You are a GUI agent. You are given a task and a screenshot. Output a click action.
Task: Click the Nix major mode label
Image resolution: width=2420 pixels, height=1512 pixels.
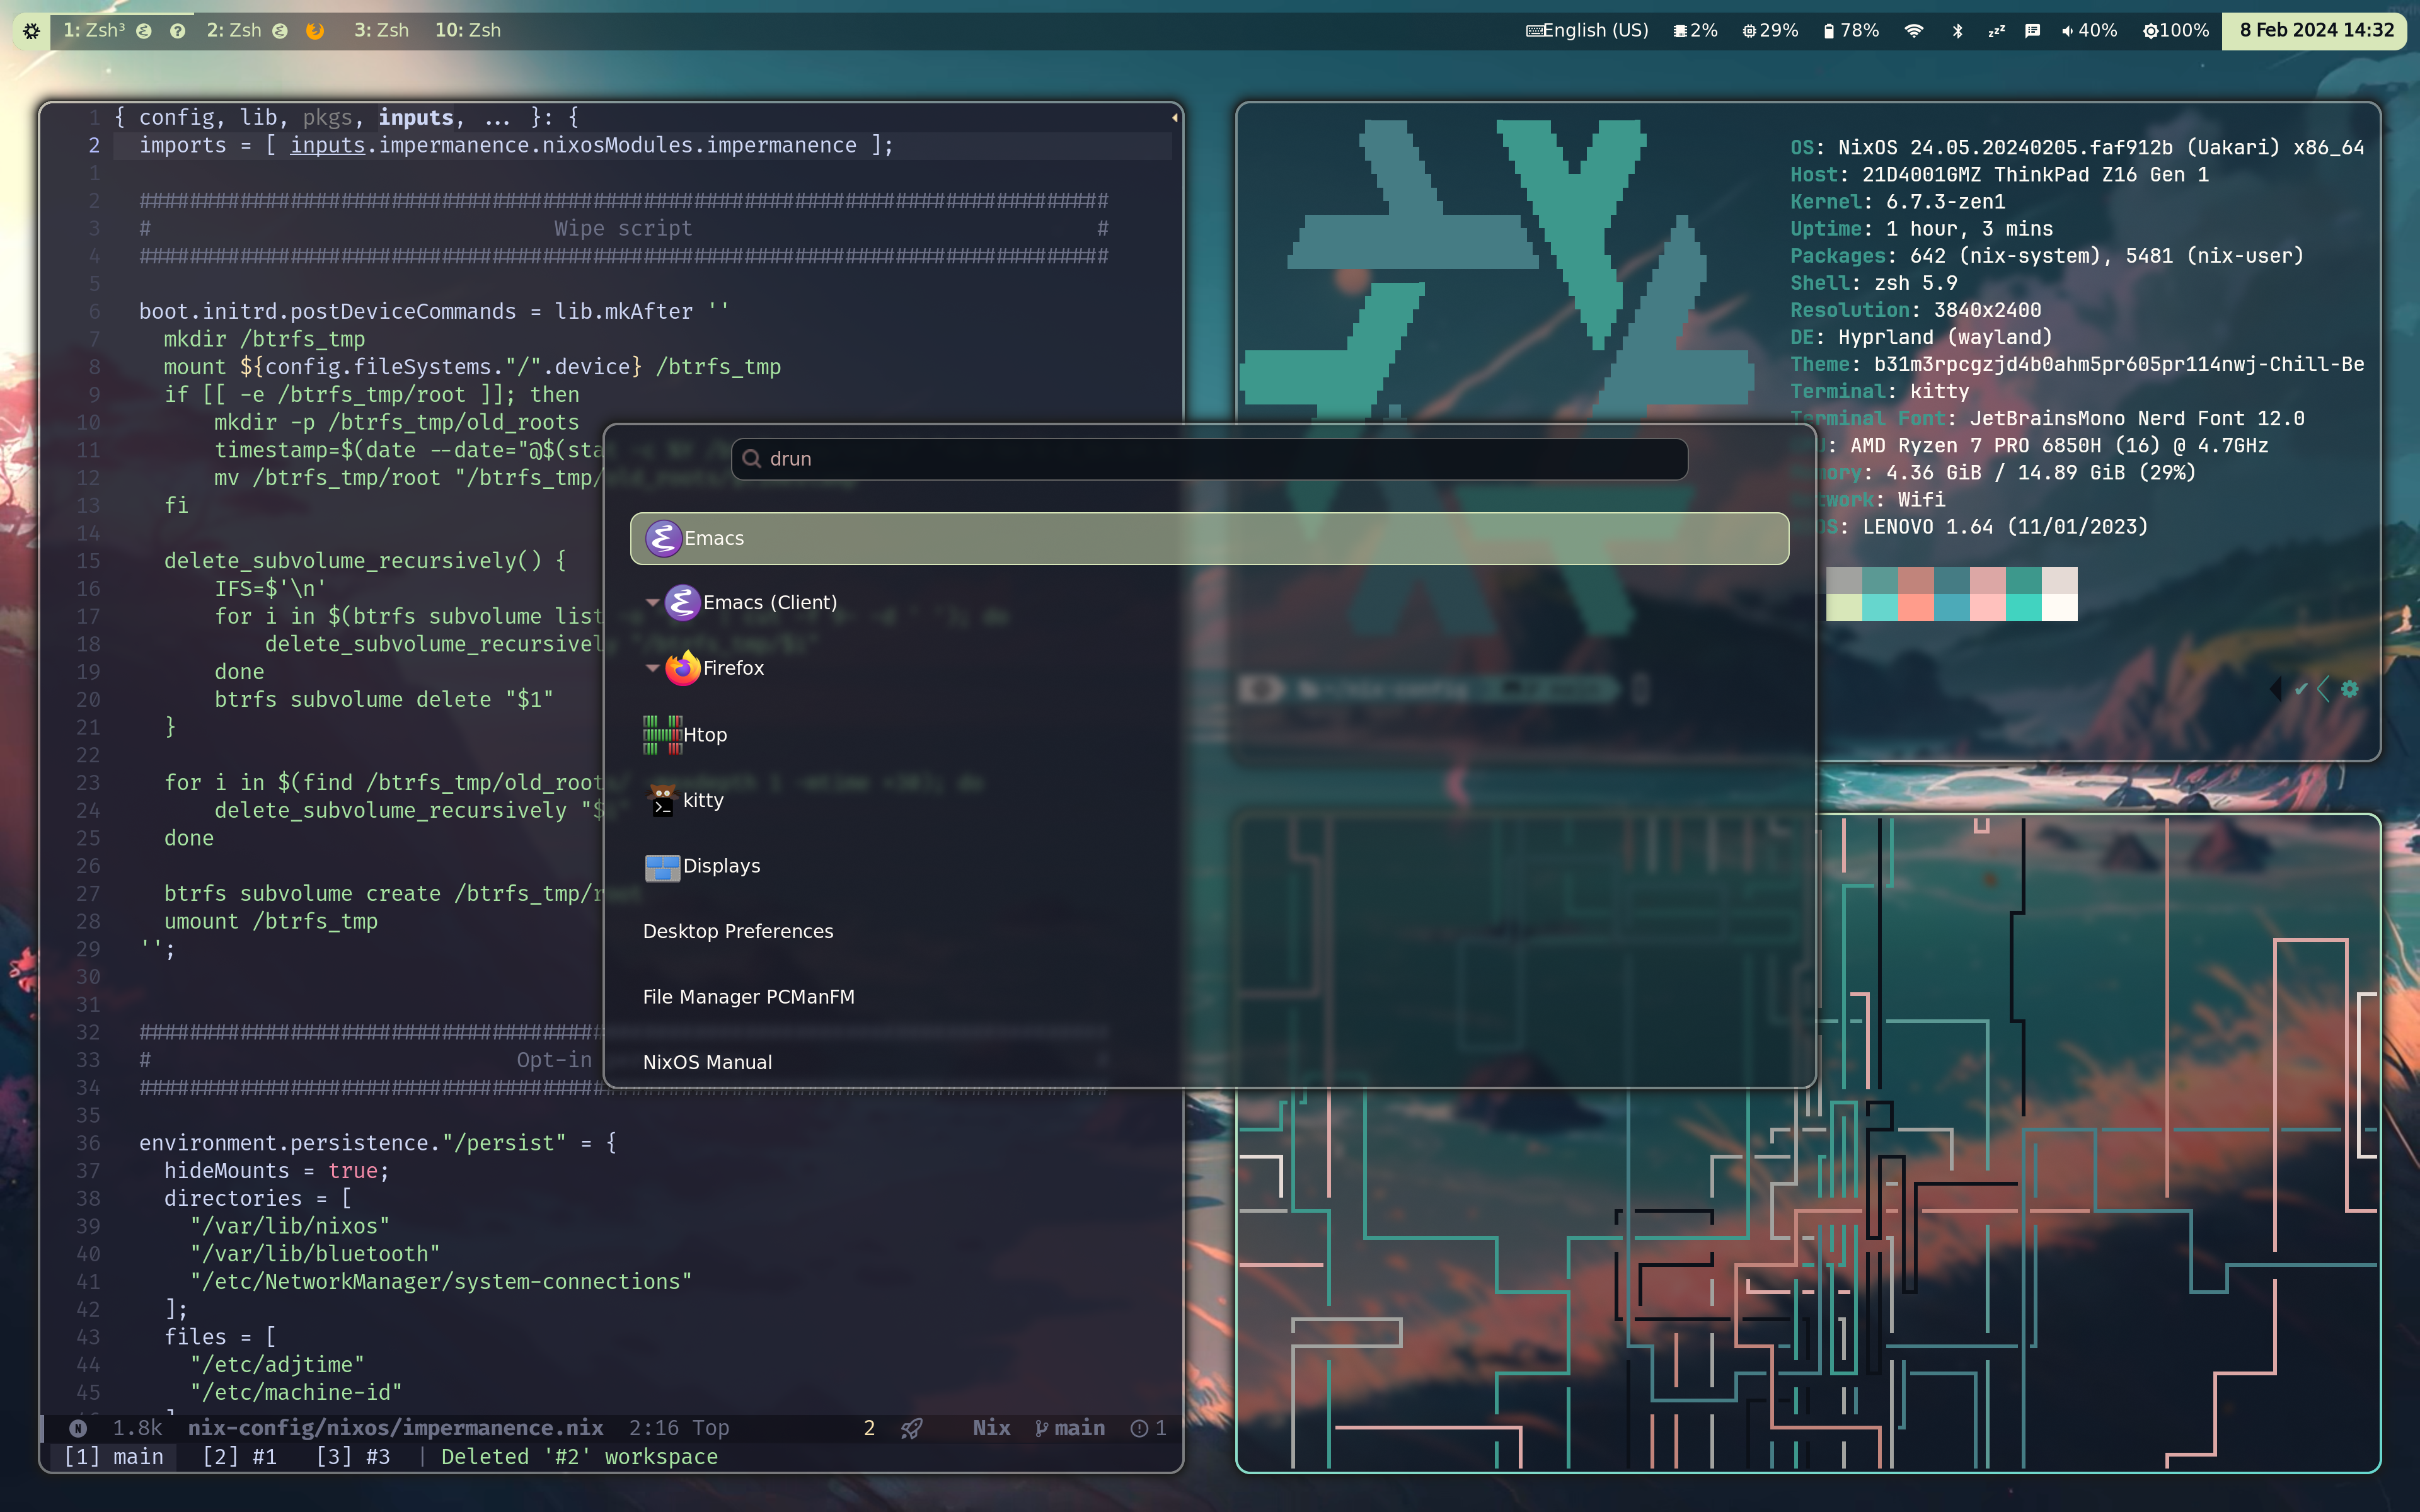click(x=991, y=1428)
